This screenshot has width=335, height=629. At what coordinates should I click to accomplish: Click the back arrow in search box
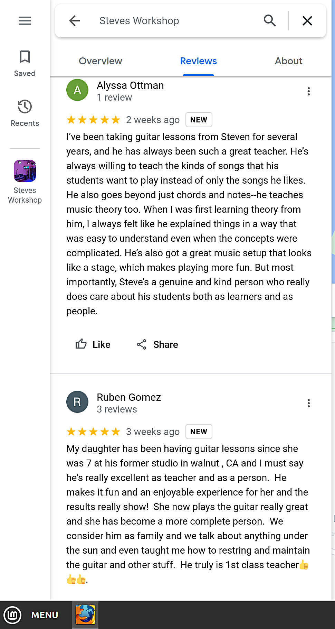75,21
